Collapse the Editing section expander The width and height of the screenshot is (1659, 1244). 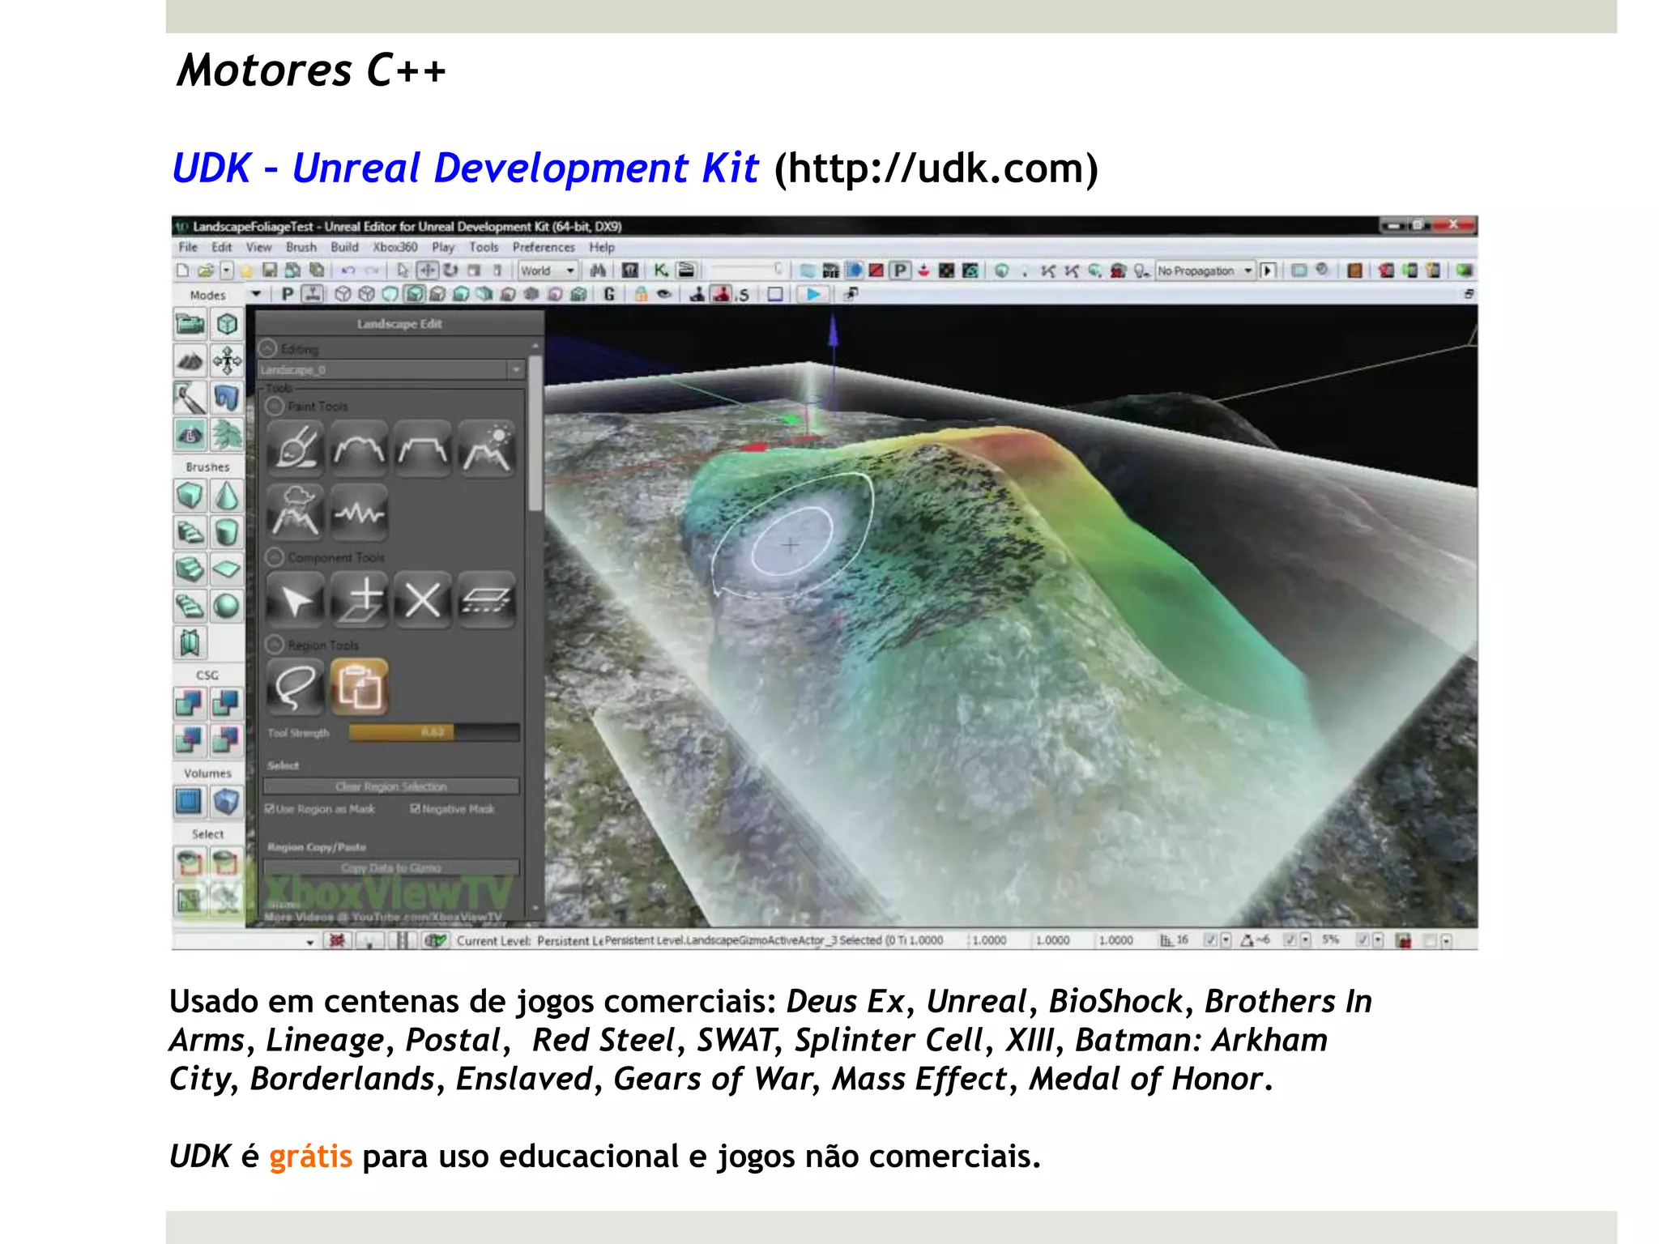[268, 348]
